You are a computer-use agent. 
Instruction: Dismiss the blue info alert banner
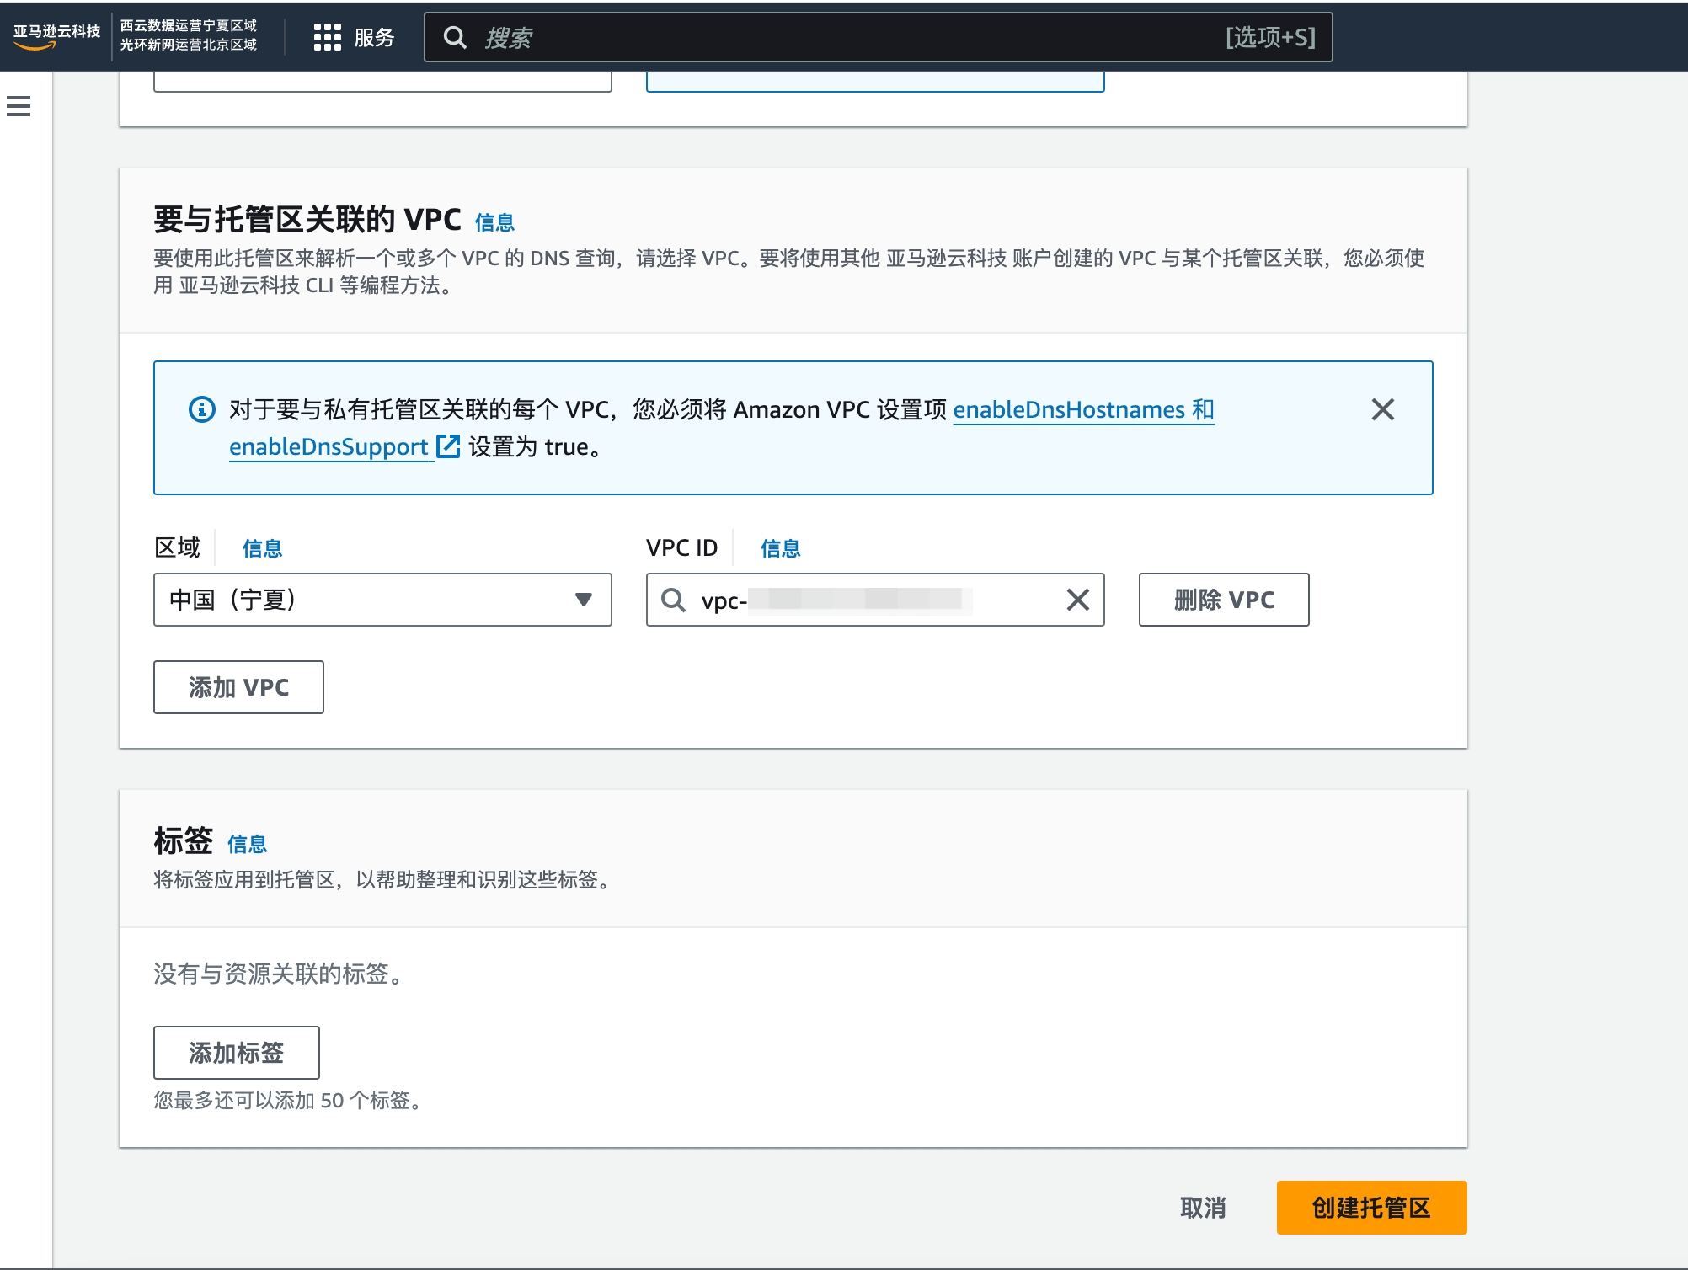pos(1382,409)
